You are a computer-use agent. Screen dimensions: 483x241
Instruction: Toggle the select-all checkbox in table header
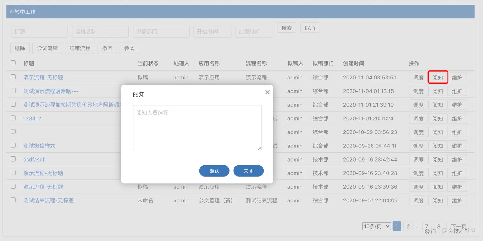point(13,63)
